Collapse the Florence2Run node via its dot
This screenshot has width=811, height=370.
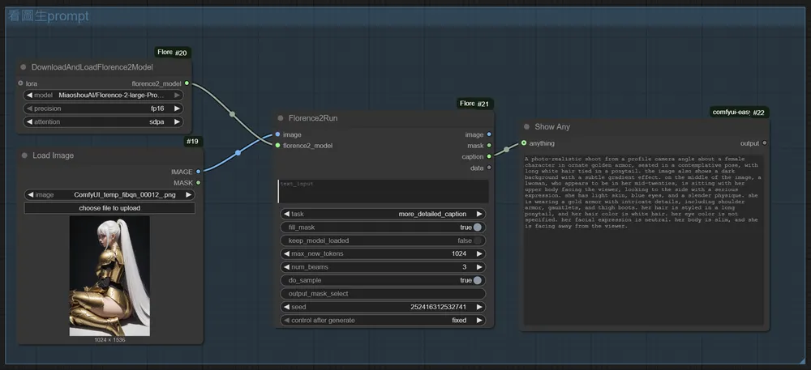click(281, 117)
